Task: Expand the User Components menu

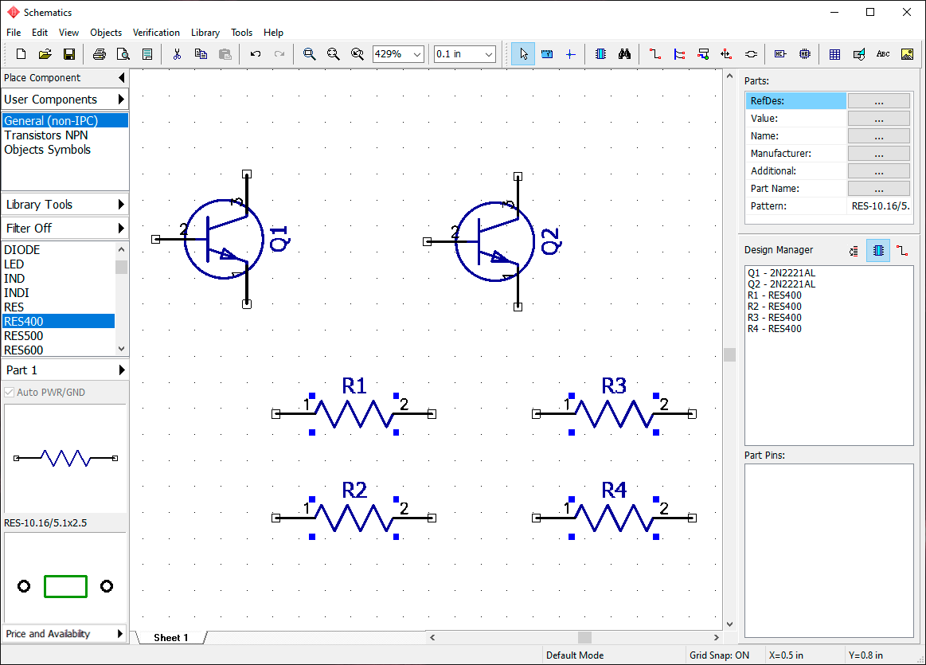Action: coord(65,100)
